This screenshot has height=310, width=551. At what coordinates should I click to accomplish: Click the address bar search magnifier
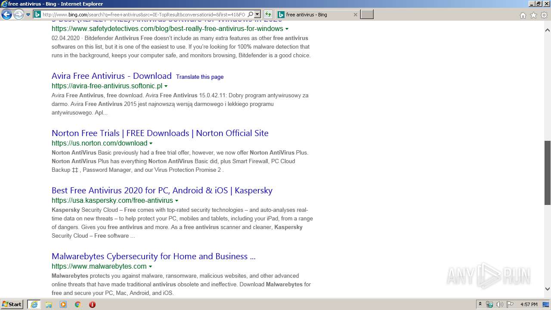[x=251, y=15]
